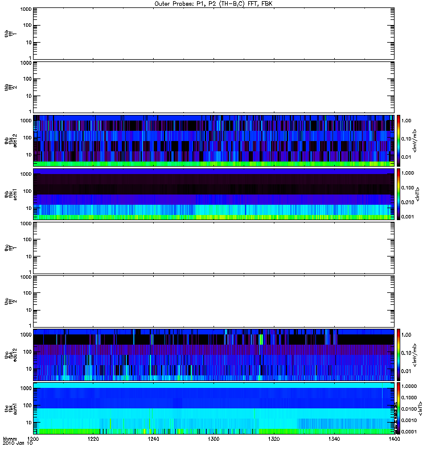Click the thc fbk scm1 color bar
Viewport: 427px width, 455px height.
[x=399, y=408]
